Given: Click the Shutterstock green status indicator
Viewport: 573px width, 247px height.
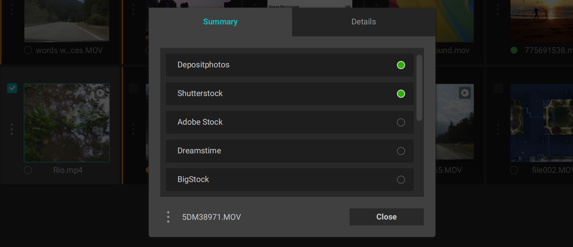Looking at the screenshot, I should (x=401, y=94).
